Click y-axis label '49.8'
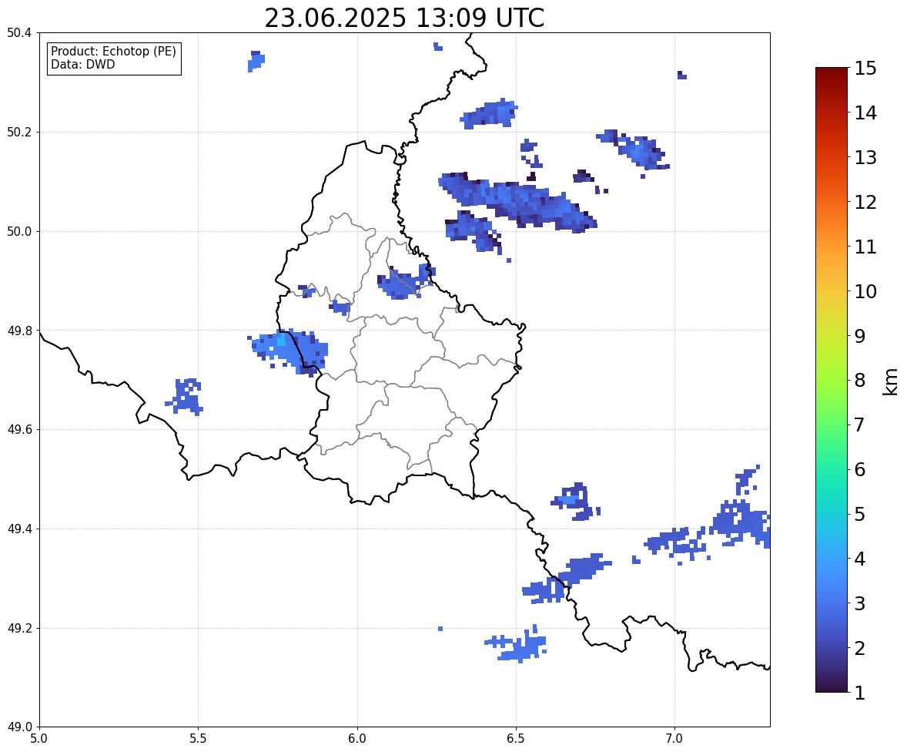This screenshot has width=907, height=752. [19, 331]
